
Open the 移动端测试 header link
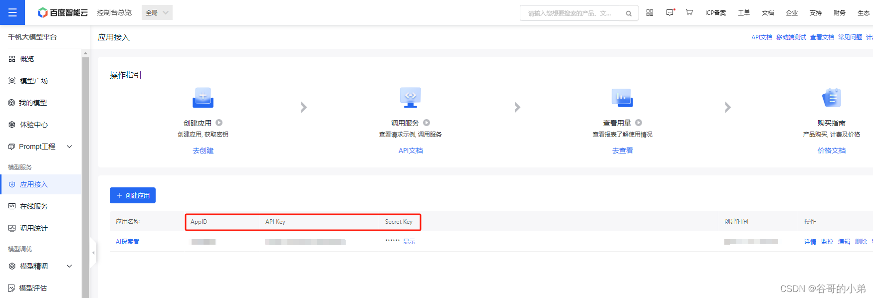791,37
